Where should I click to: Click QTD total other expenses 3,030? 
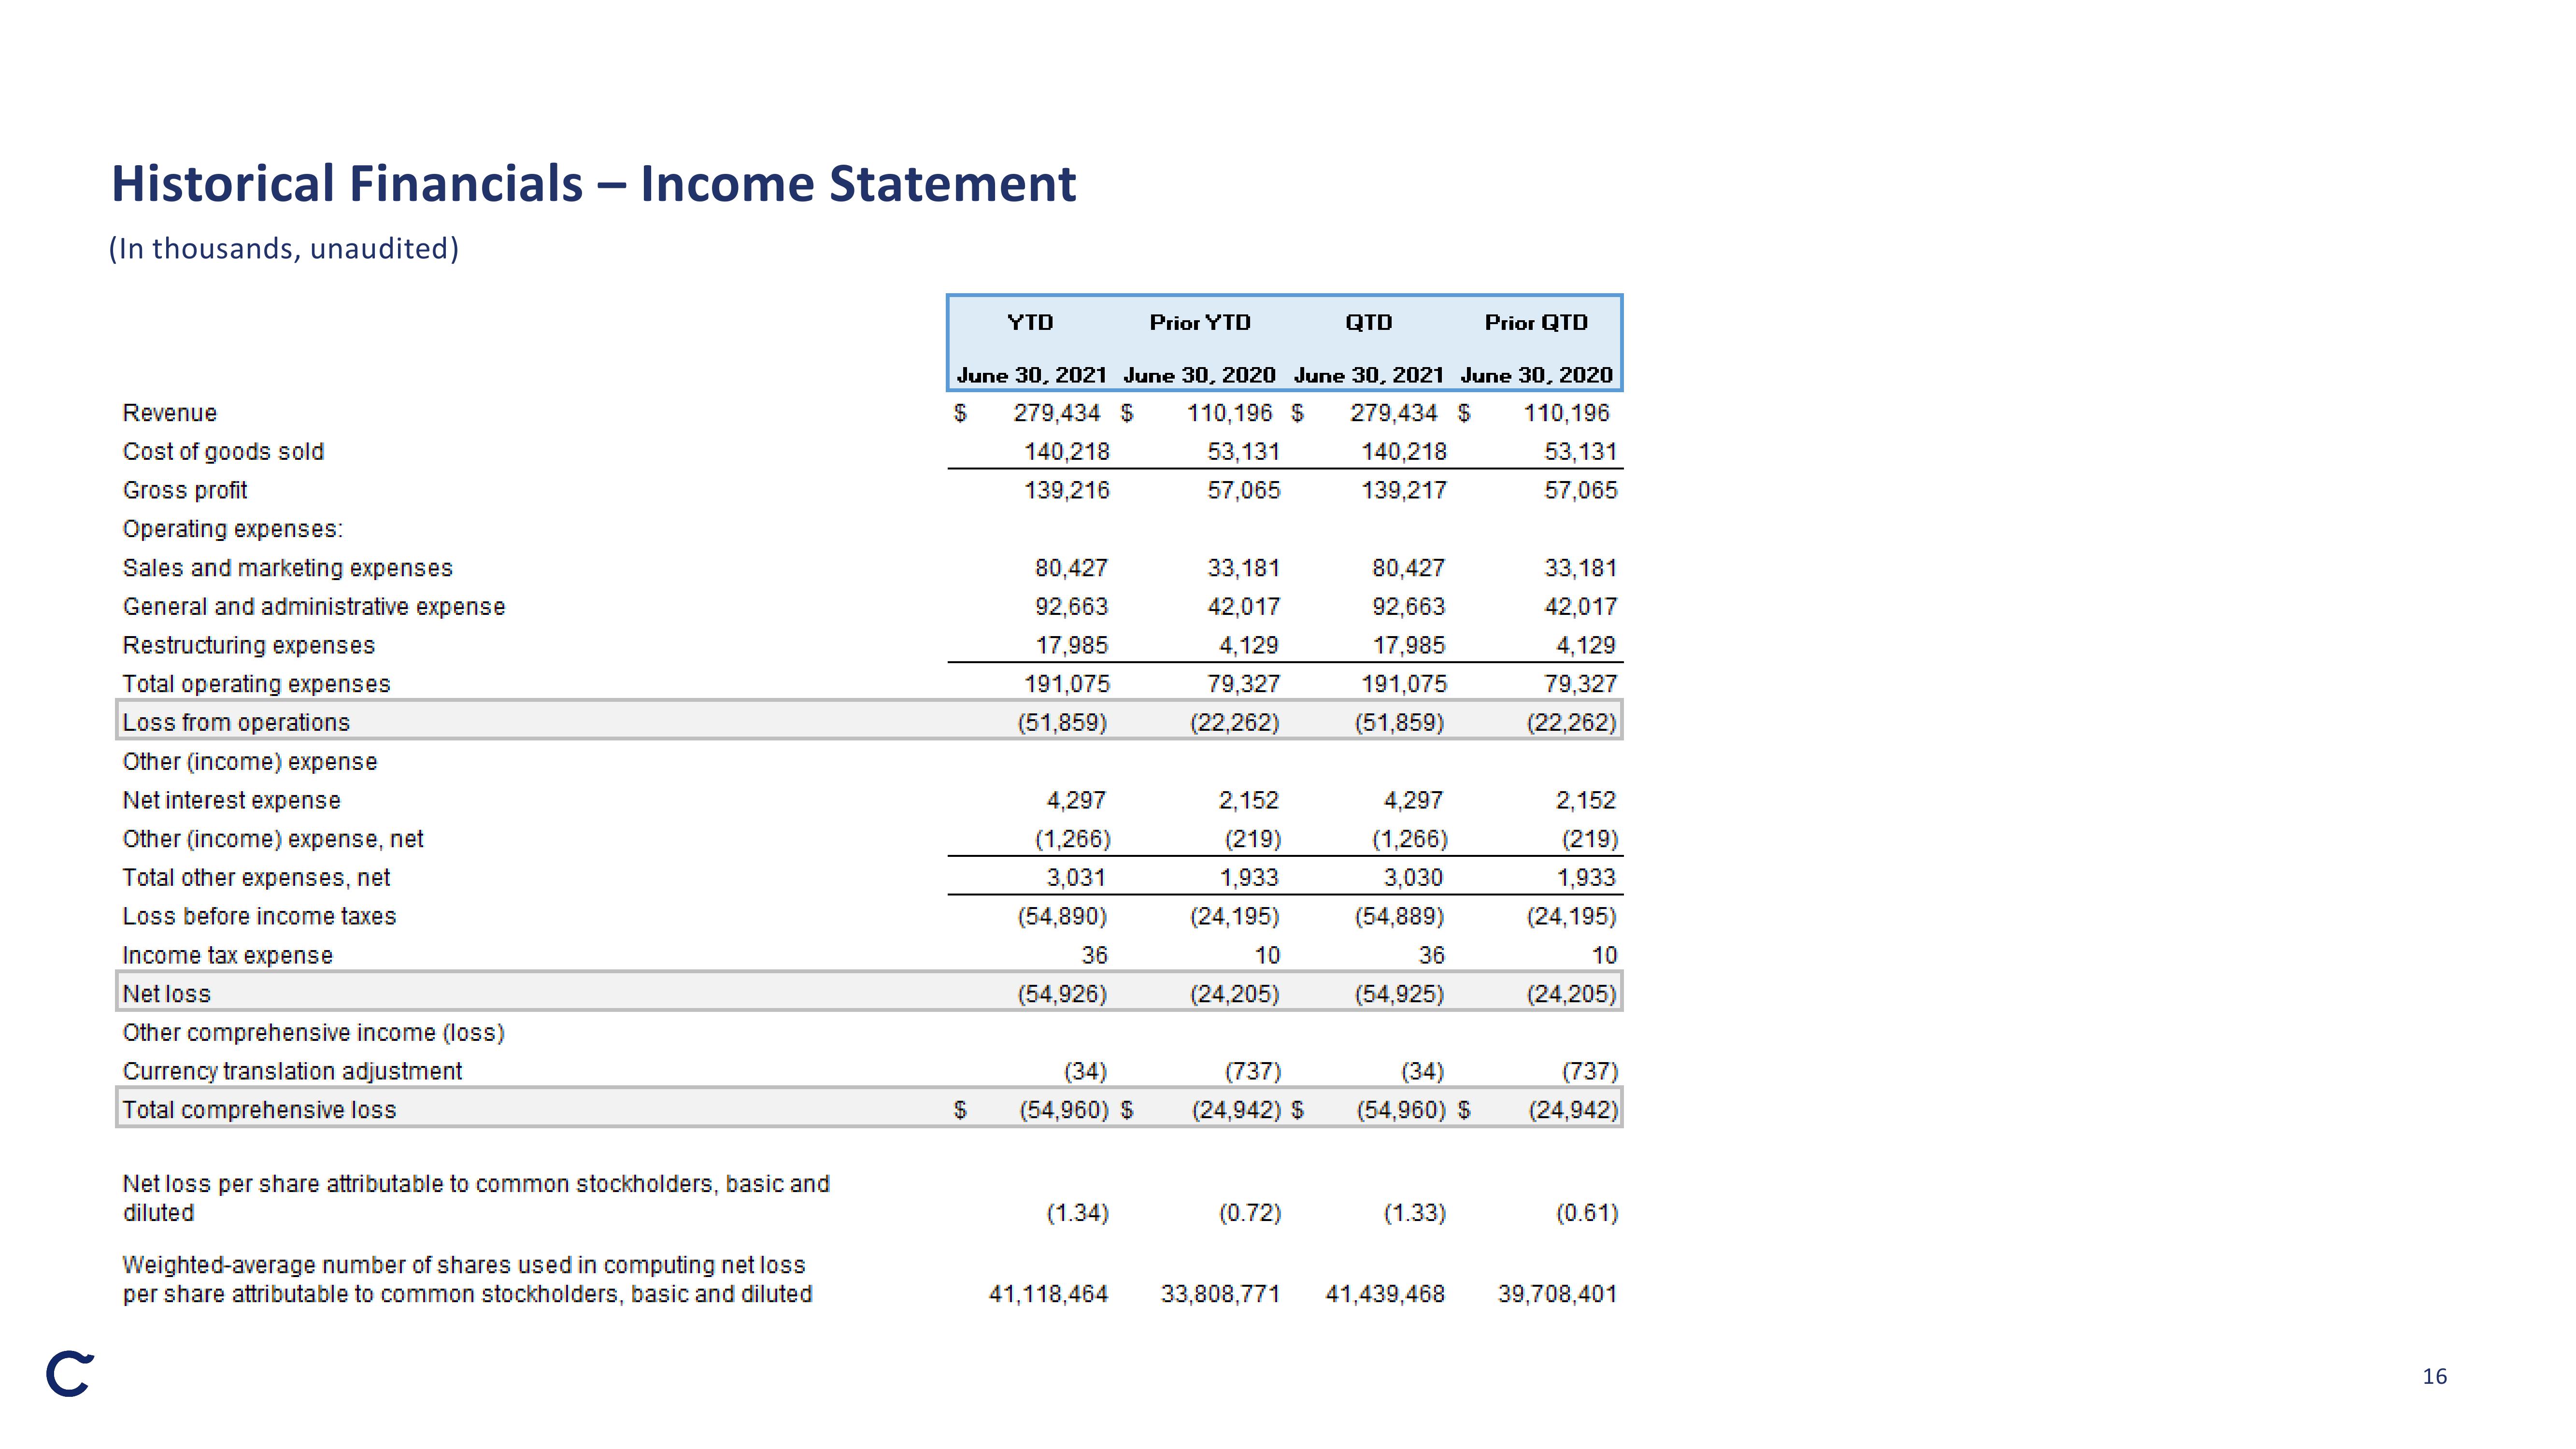[x=1413, y=878]
